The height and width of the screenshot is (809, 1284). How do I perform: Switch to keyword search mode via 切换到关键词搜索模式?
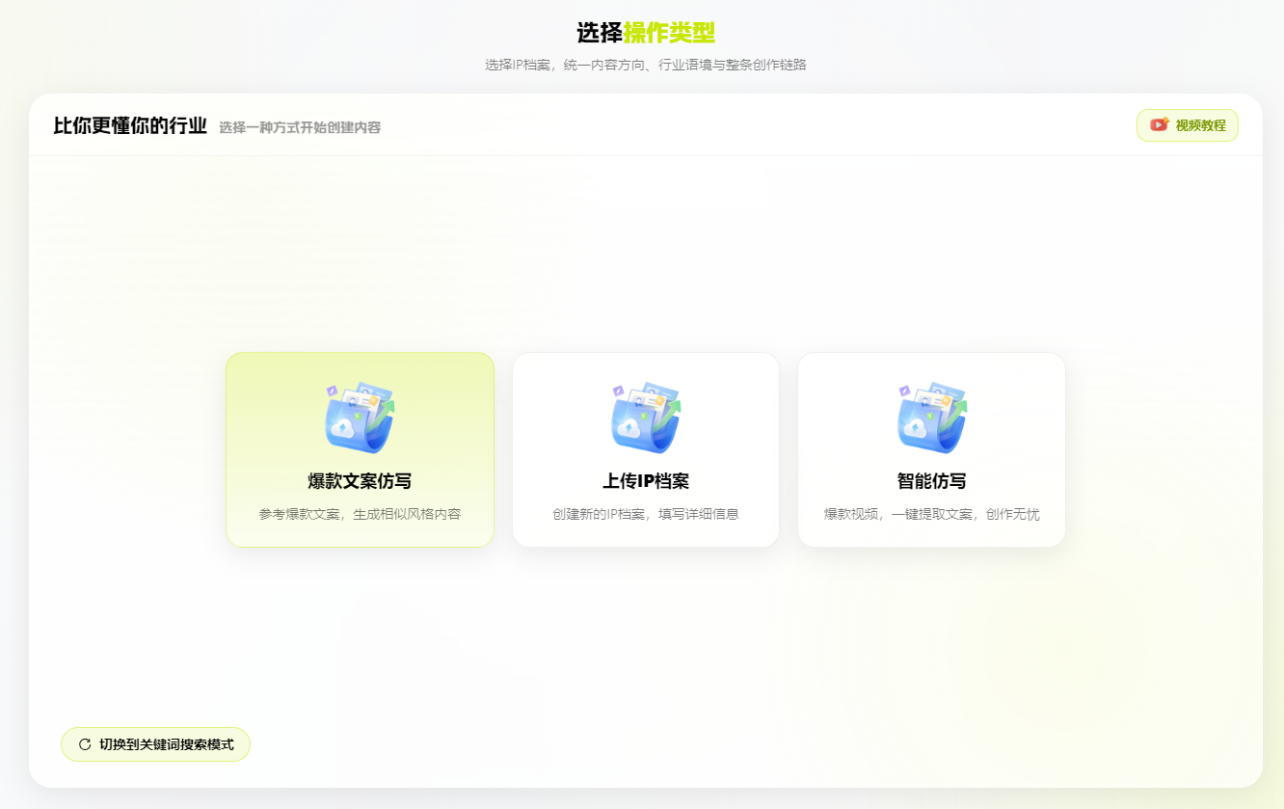pos(155,744)
